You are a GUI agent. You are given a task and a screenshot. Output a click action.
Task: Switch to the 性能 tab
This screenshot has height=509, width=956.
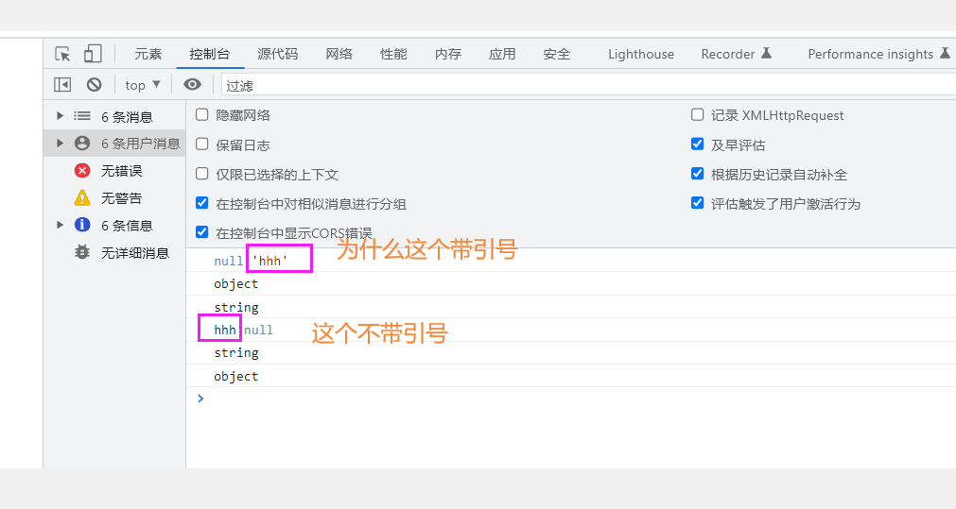pos(393,54)
